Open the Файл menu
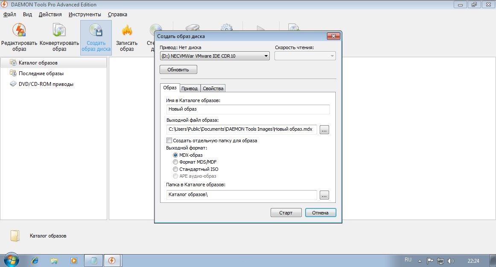 coord(9,14)
